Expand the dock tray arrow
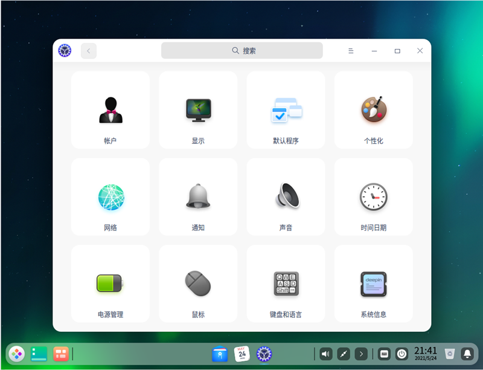The width and height of the screenshot is (483, 370). point(360,354)
